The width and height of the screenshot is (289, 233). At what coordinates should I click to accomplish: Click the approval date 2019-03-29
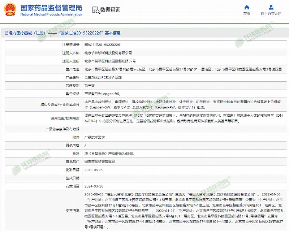click(x=94, y=170)
